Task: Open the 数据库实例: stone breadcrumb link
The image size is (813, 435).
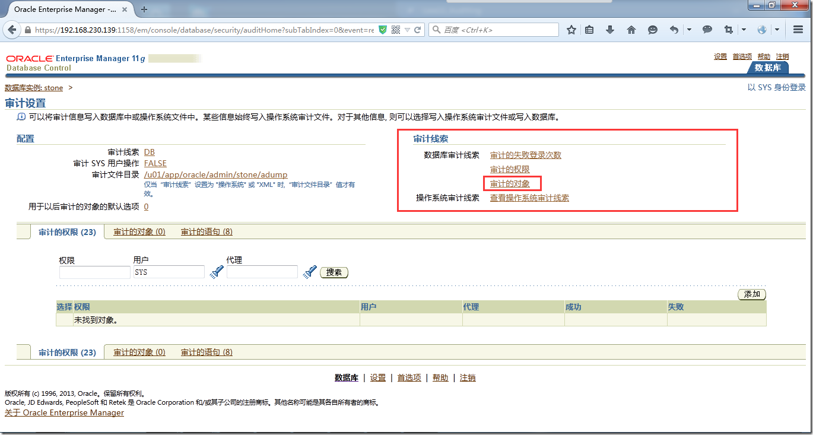Action: 34,88
